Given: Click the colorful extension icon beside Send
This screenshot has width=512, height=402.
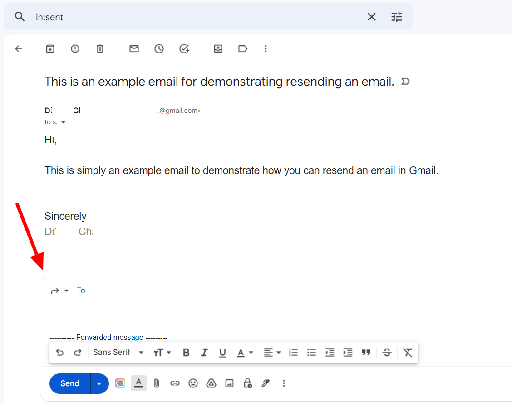Looking at the screenshot, I should (120, 383).
